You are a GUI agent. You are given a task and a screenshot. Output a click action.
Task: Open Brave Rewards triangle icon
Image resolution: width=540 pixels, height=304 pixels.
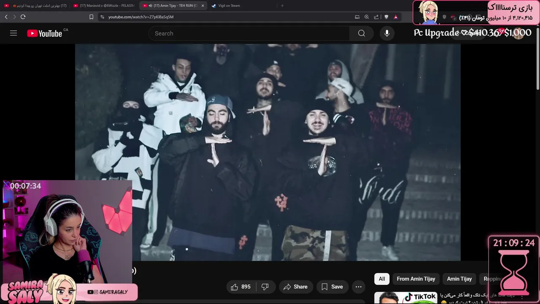click(x=396, y=17)
